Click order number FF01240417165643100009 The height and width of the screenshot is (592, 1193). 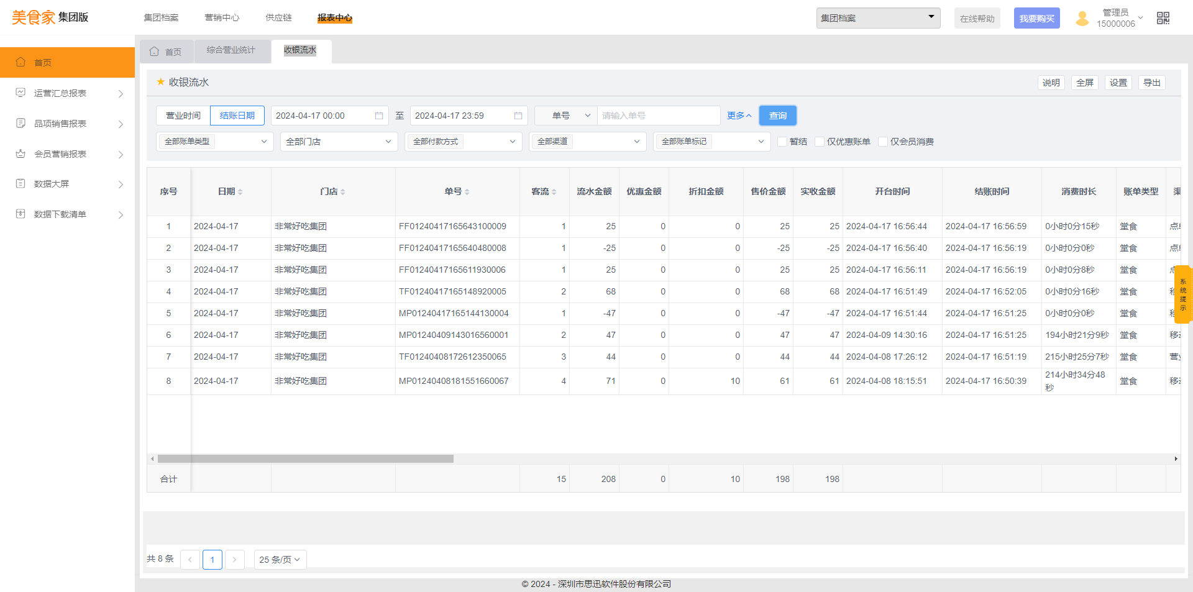(x=452, y=226)
